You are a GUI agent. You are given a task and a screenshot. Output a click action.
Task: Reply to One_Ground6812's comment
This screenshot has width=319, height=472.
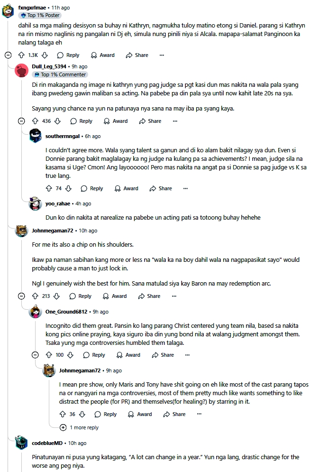click(x=94, y=355)
